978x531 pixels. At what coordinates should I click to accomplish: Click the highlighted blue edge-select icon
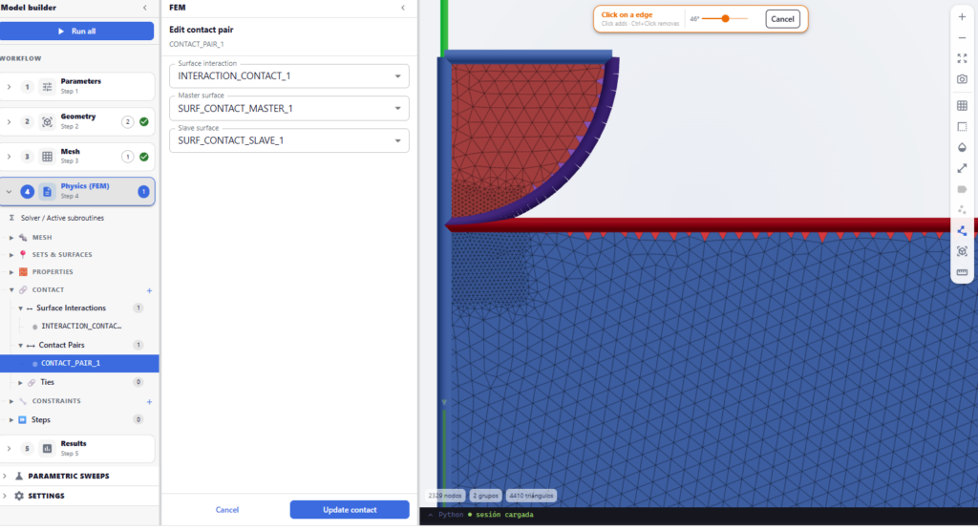click(962, 231)
